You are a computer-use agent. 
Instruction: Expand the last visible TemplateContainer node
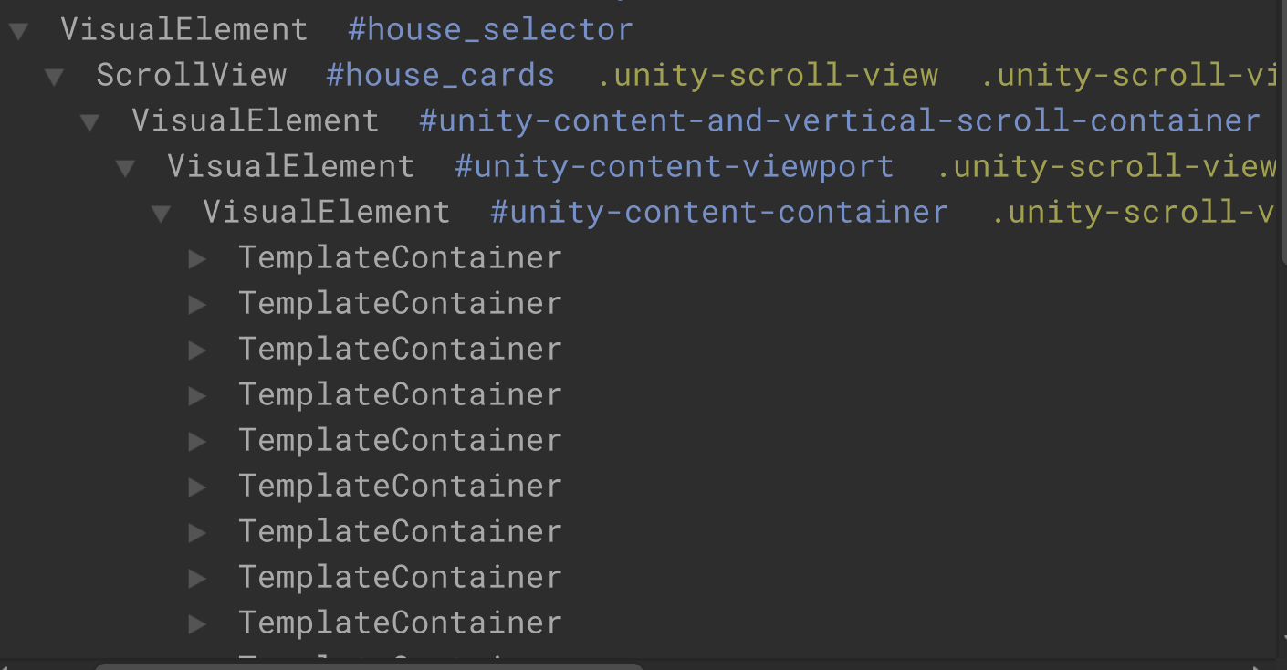[x=197, y=623]
